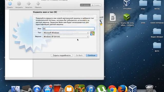Open Finder from the dock
The image size is (164, 92).
[x=15, y=89]
